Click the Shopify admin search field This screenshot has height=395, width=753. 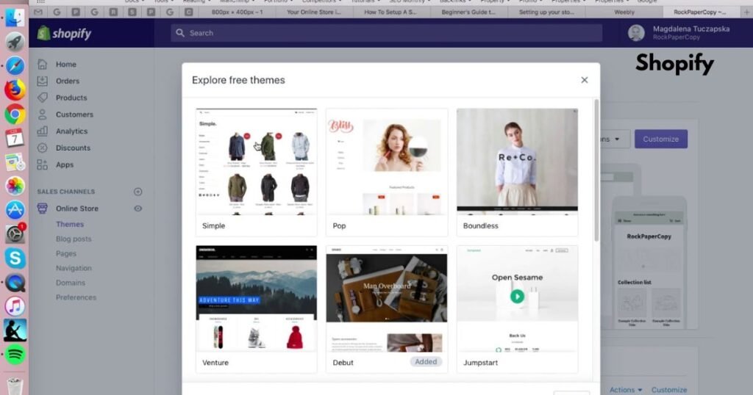point(387,33)
